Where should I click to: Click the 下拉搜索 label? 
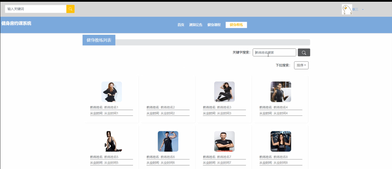click(283, 65)
